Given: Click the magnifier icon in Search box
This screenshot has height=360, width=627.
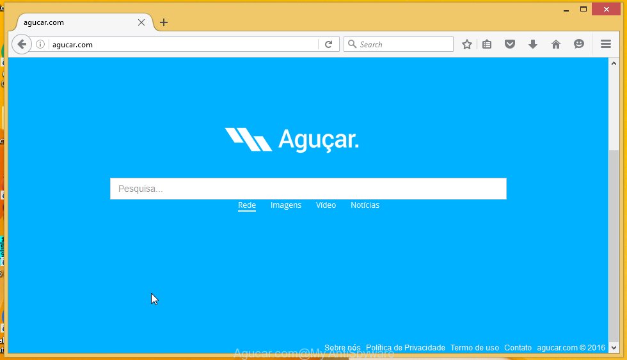Looking at the screenshot, I should pos(352,44).
